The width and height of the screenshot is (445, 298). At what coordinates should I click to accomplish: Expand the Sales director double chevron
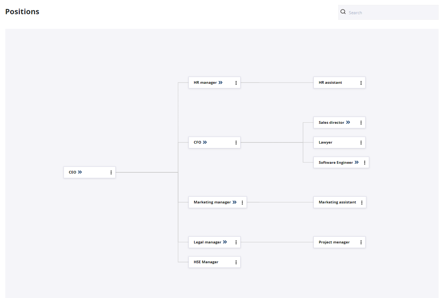click(348, 122)
